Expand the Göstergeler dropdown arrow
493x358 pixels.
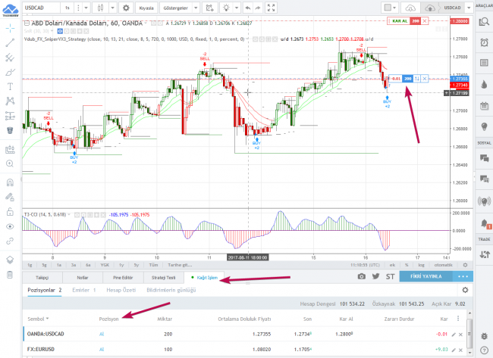[x=196, y=8]
